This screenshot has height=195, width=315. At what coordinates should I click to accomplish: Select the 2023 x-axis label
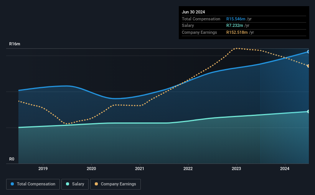point(236,169)
